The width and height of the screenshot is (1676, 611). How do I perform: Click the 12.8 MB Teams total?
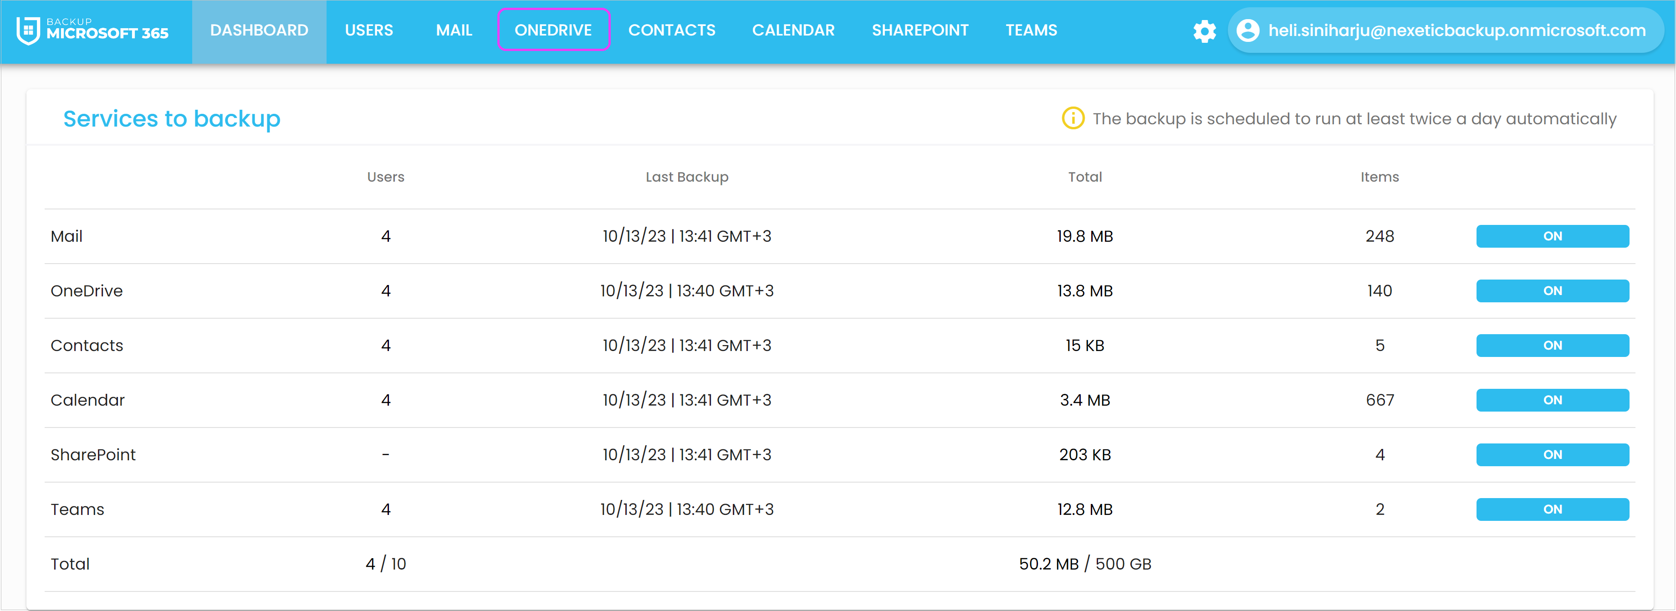[1085, 509]
